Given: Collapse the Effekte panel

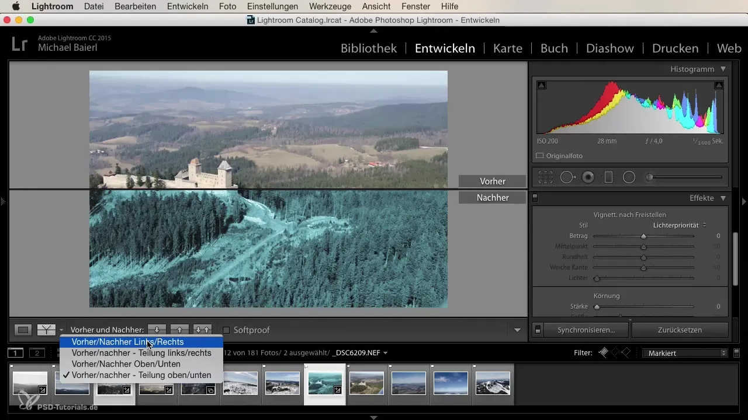Looking at the screenshot, I should [723, 198].
